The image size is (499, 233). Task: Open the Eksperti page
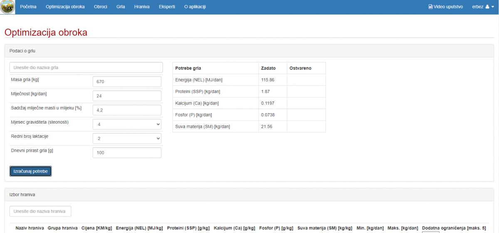[x=167, y=7]
